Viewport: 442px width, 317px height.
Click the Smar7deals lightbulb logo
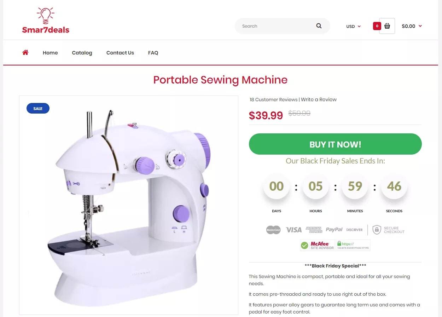(x=46, y=21)
